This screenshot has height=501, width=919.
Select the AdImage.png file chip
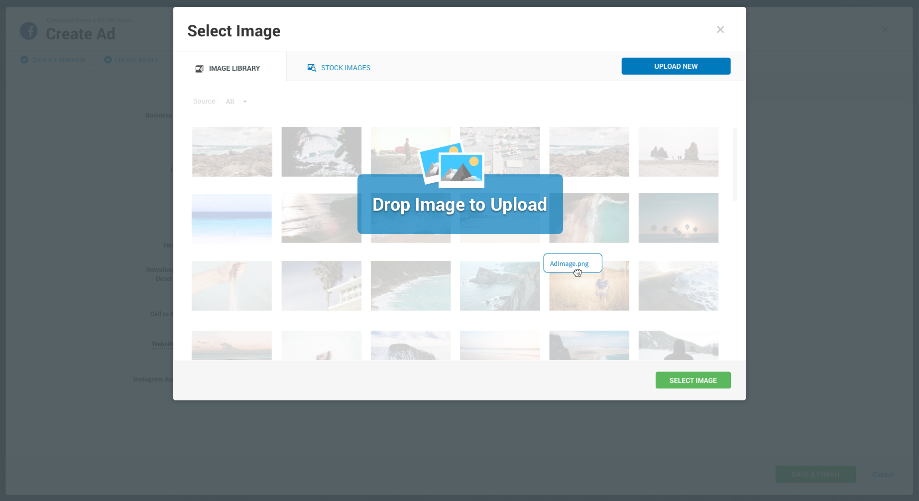click(x=572, y=263)
